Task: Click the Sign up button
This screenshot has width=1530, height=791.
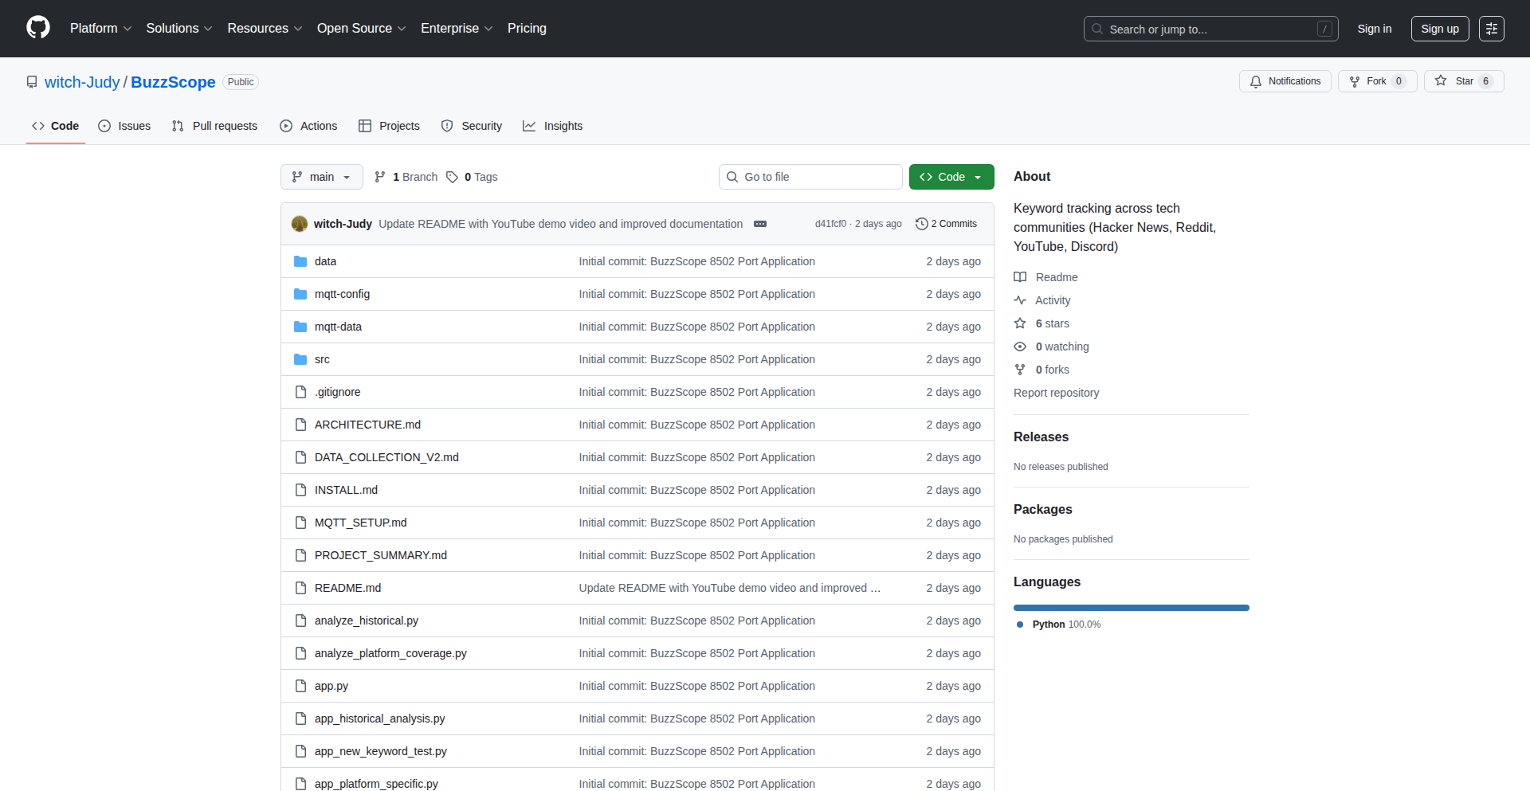Action: [x=1439, y=29]
